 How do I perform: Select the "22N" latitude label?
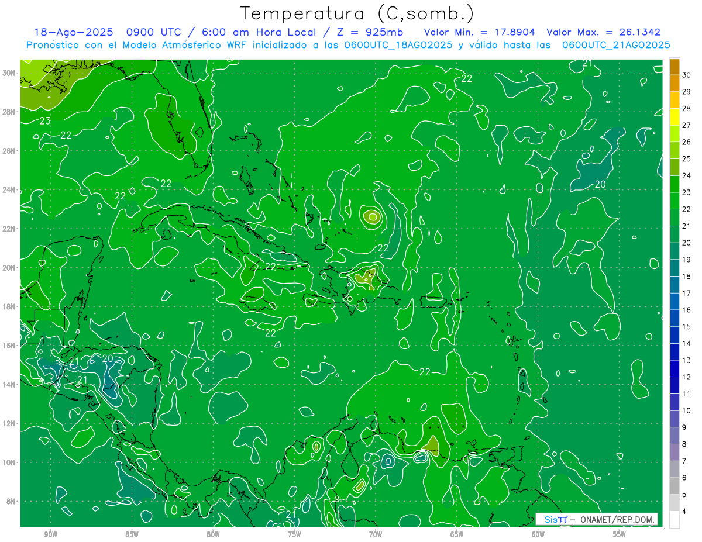click(x=9, y=229)
